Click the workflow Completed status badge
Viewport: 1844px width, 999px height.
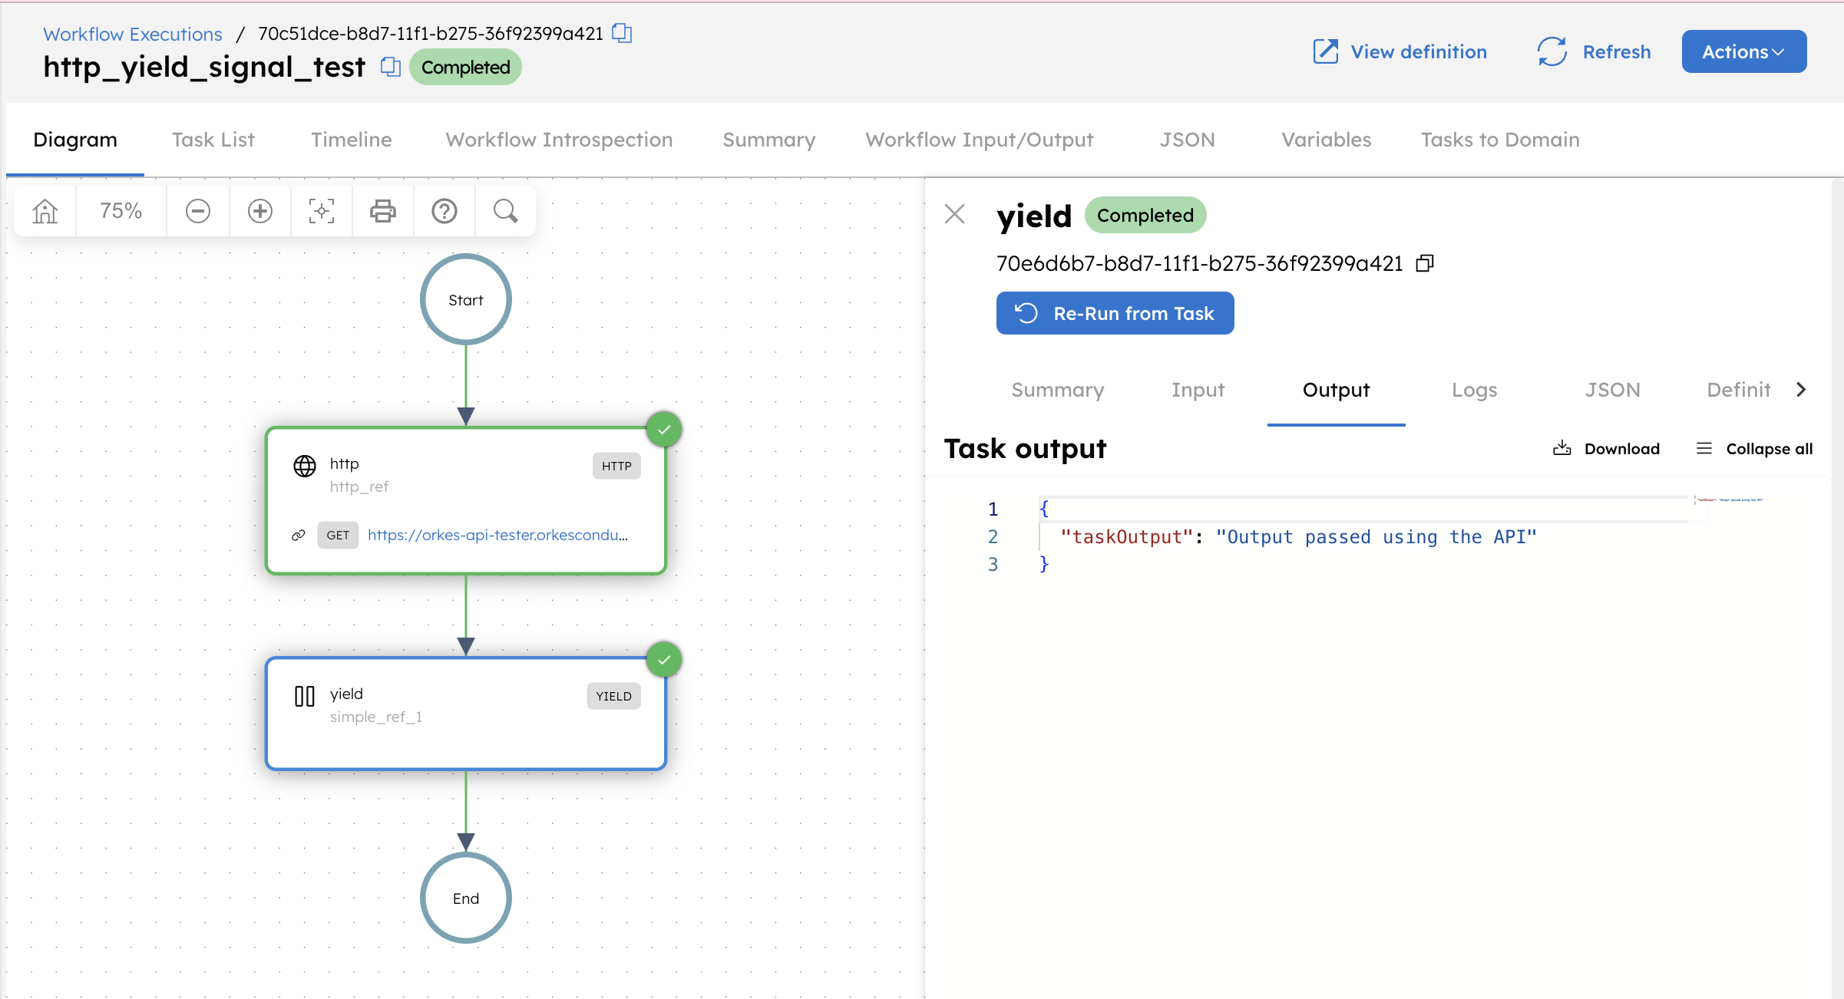click(x=465, y=68)
